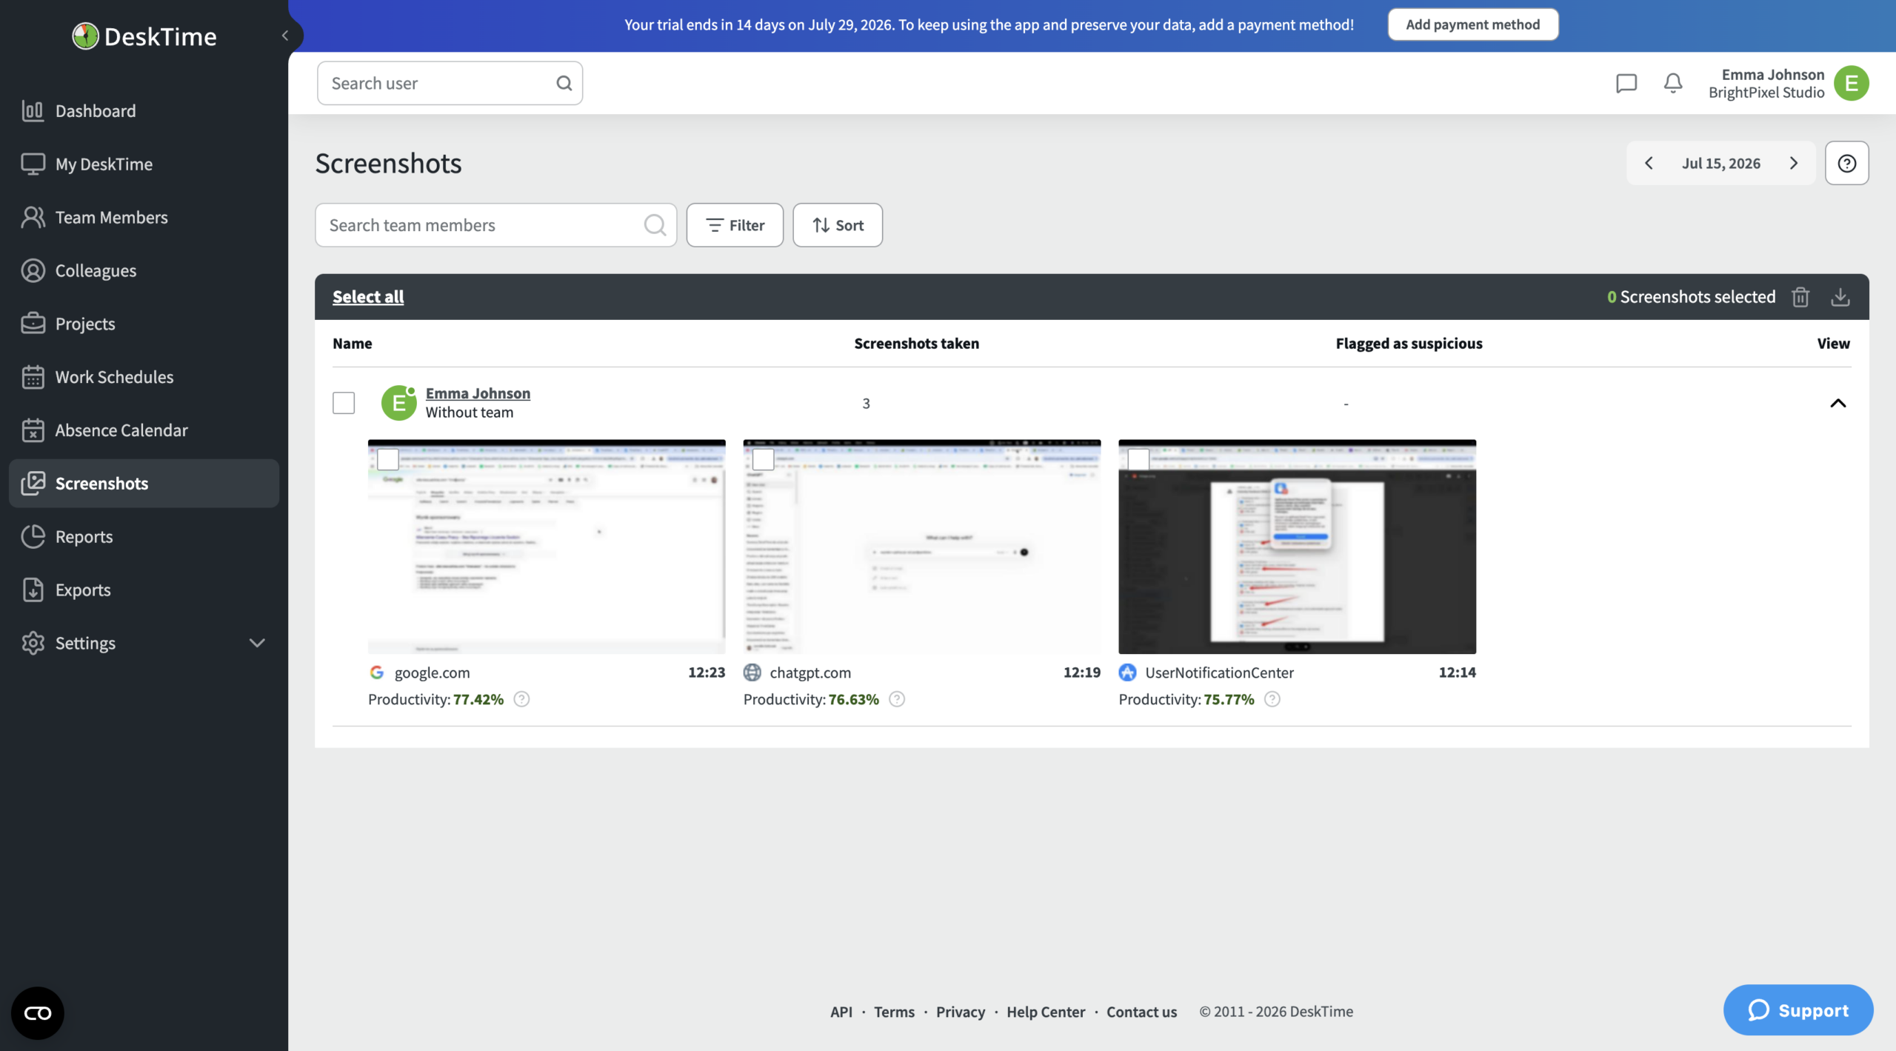Viewport: 1896px width, 1051px height.
Task: Click the 12:19 timestamp
Action: pyautogui.click(x=1082, y=673)
